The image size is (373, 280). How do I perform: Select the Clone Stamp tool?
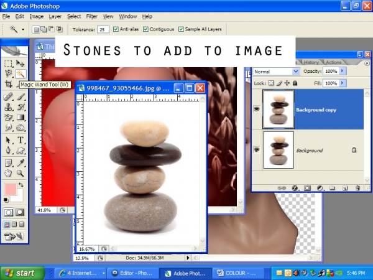click(8, 107)
